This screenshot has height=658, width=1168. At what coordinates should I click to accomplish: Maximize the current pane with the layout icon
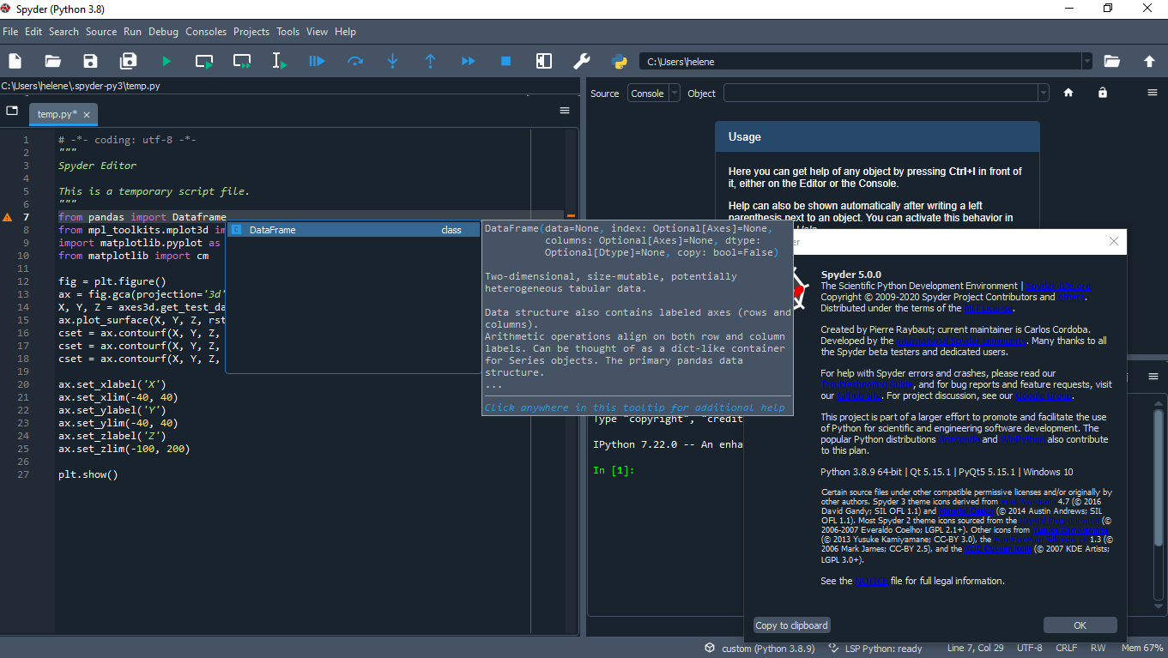coord(543,61)
